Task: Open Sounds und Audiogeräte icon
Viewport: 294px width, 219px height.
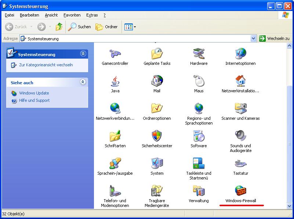Action: [240, 136]
